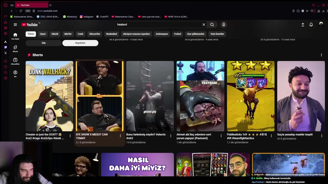Open Saçta yasadışı madde tespiti title

(295, 134)
